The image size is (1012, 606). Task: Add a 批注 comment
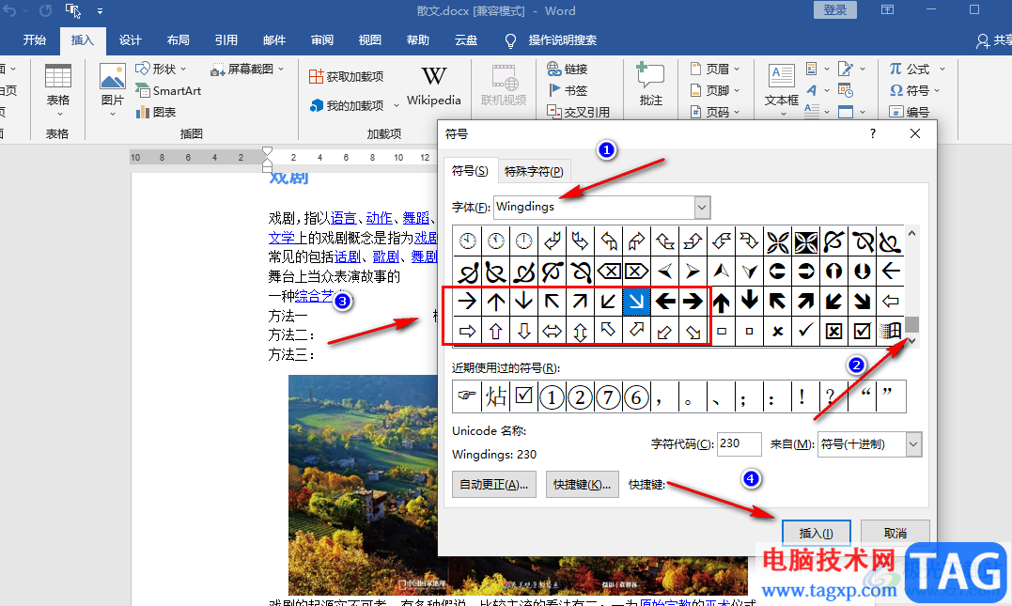click(x=650, y=85)
